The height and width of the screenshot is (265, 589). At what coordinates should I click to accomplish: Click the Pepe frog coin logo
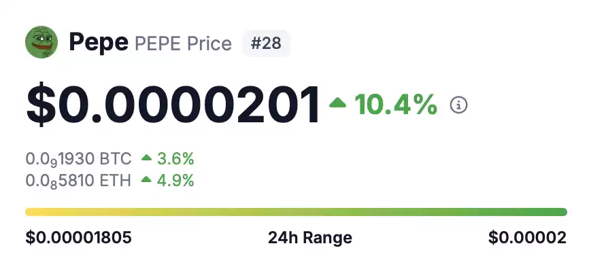point(41,42)
